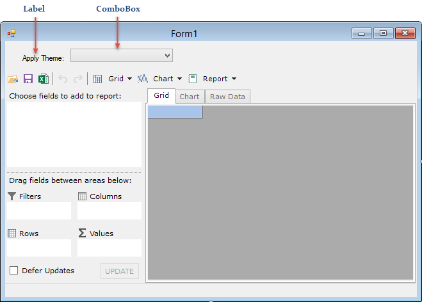The height and width of the screenshot is (302, 422).
Task: Switch to the Raw Data tab
Action: pyautogui.click(x=227, y=97)
